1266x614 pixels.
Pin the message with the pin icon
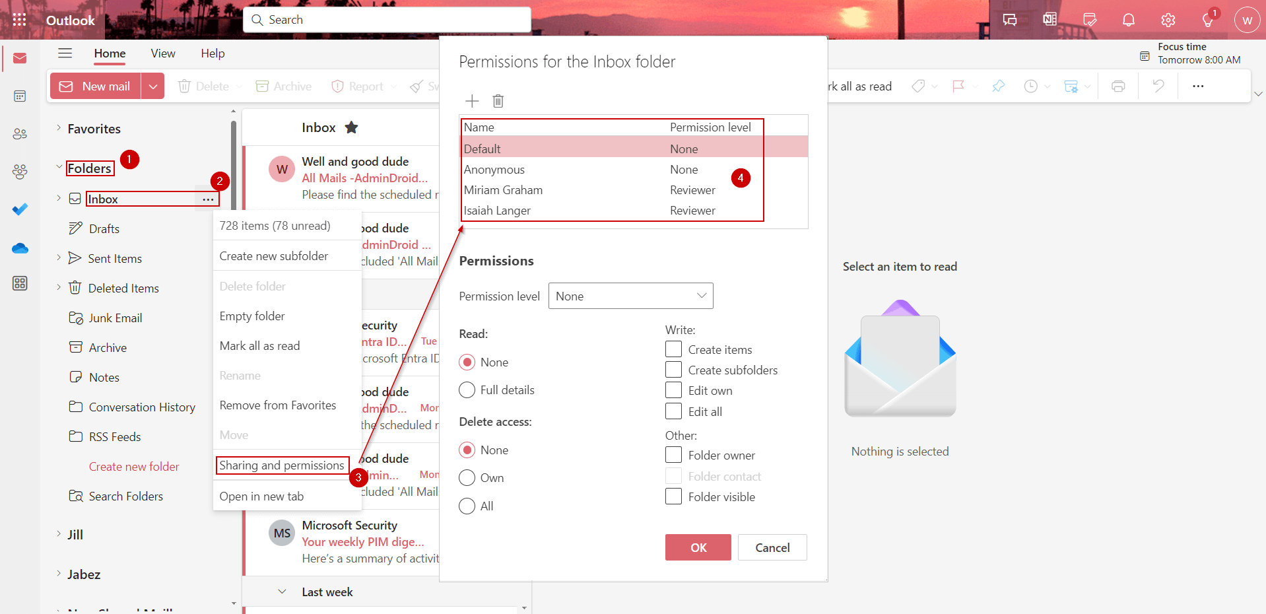coord(998,86)
